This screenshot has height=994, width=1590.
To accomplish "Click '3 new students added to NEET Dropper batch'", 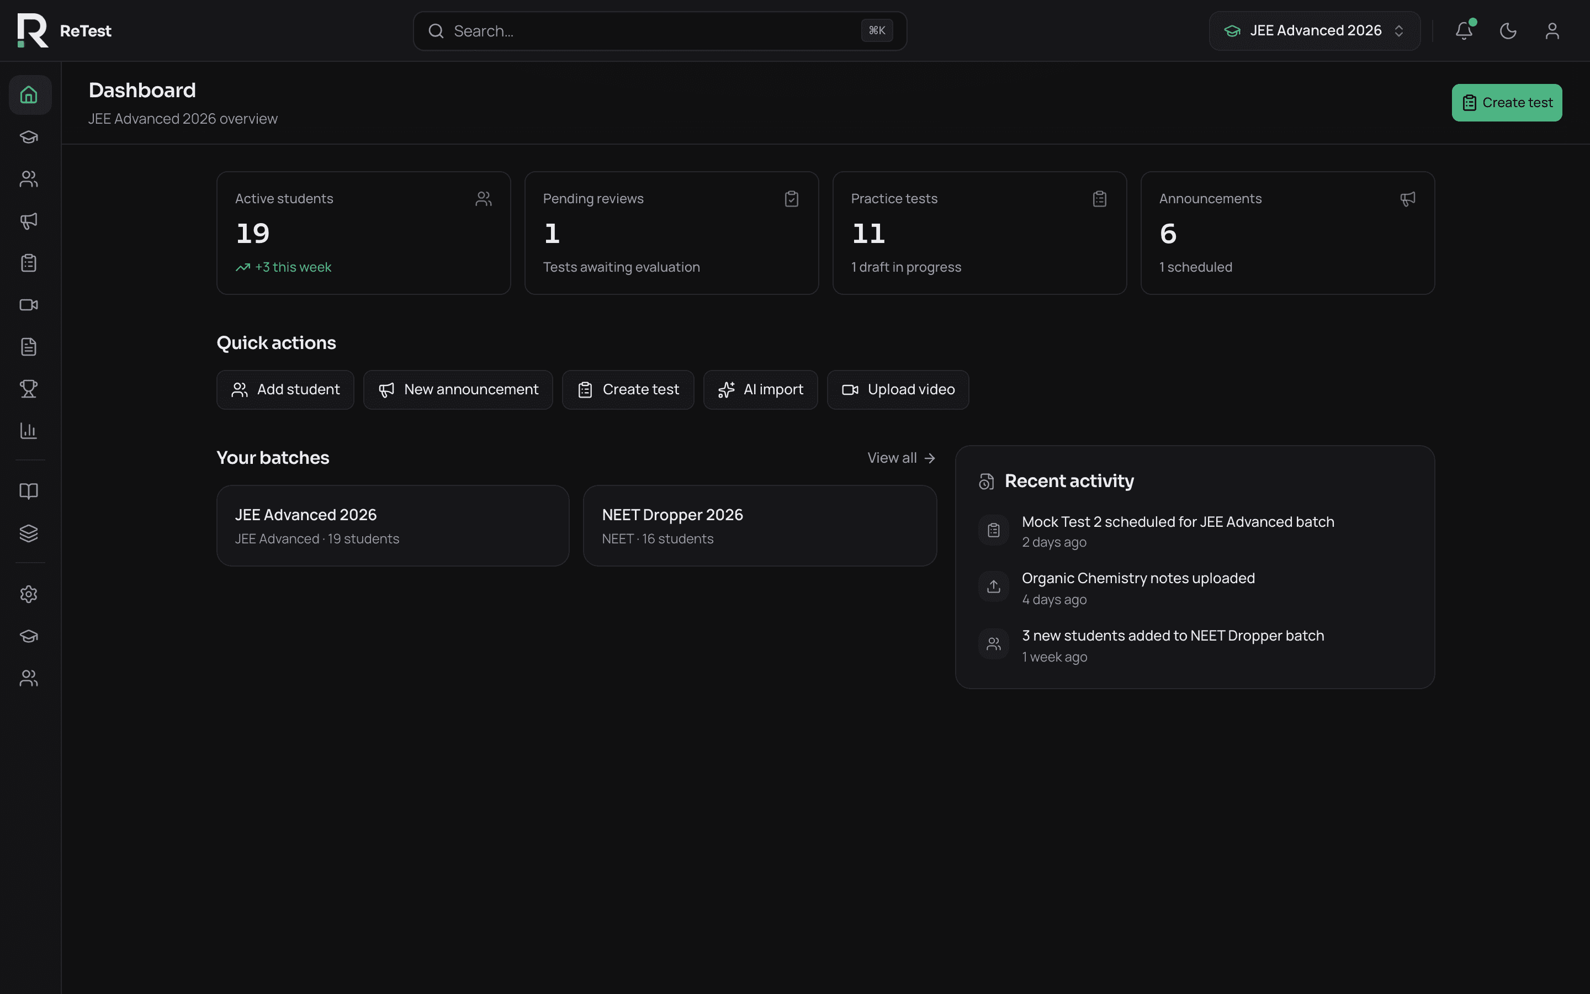I will (1173, 636).
